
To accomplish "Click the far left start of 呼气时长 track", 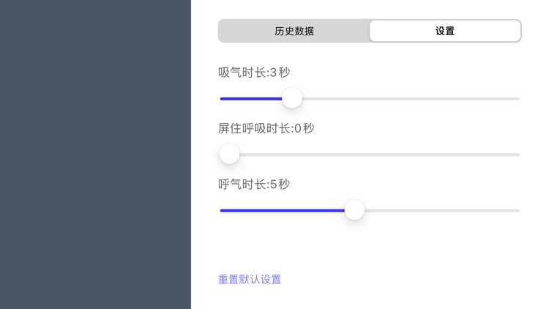I will point(222,210).
